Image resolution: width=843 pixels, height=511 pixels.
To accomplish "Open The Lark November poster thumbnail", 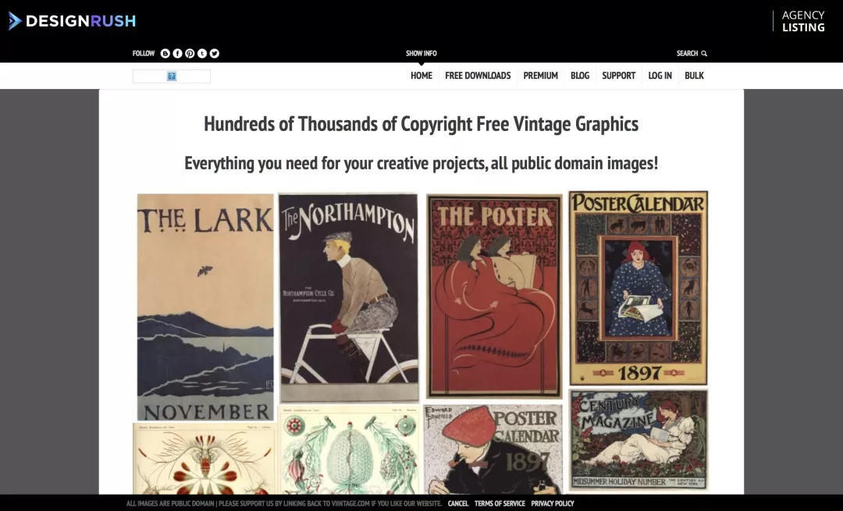I will (205, 307).
